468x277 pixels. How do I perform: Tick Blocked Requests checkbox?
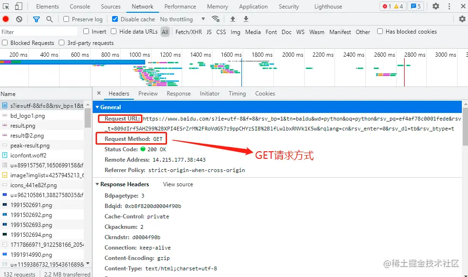(5, 43)
